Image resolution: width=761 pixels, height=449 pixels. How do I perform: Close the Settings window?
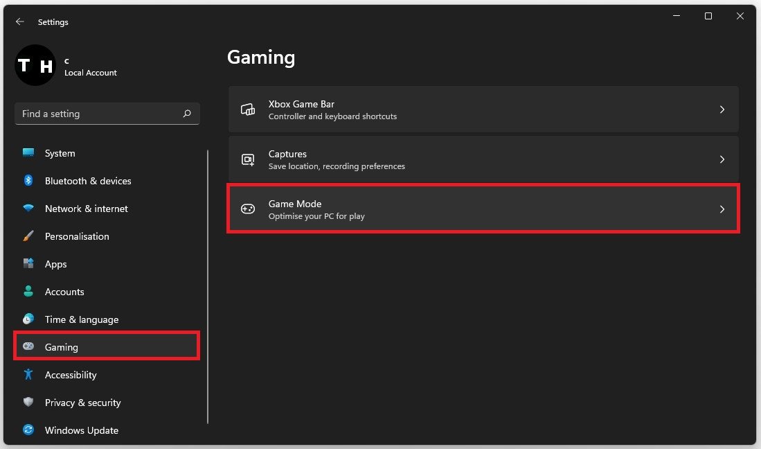point(740,16)
